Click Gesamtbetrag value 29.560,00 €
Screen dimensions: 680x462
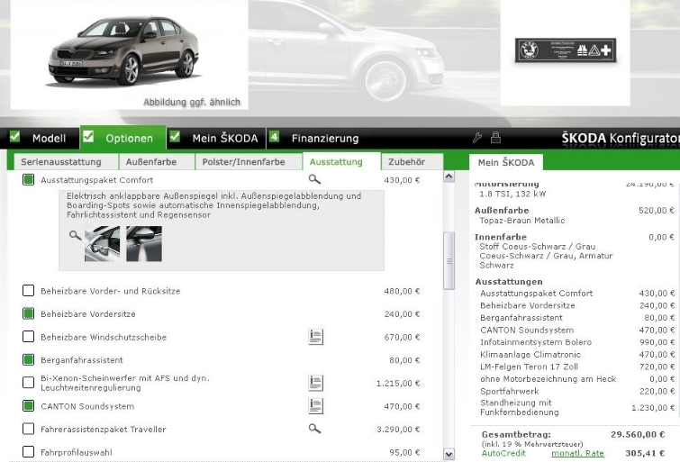(x=638, y=434)
